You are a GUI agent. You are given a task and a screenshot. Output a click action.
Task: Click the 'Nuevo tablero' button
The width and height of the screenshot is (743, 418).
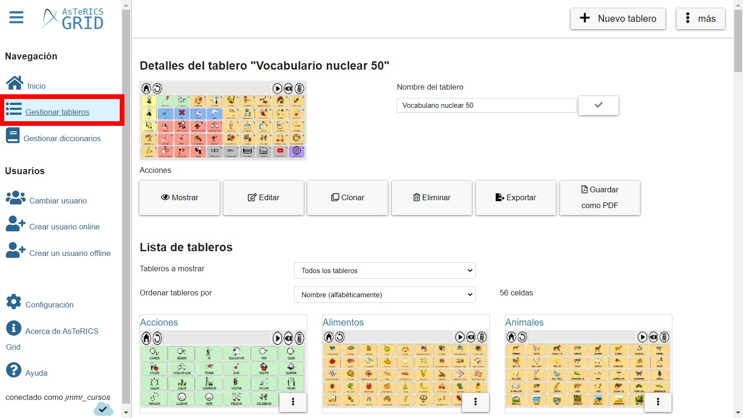pos(618,19)
